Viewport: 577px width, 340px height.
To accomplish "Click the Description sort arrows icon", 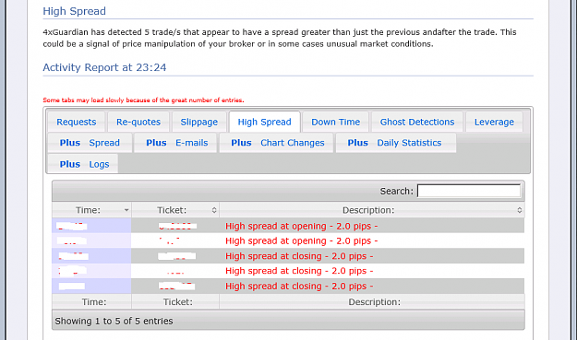I will click(519, 210).
